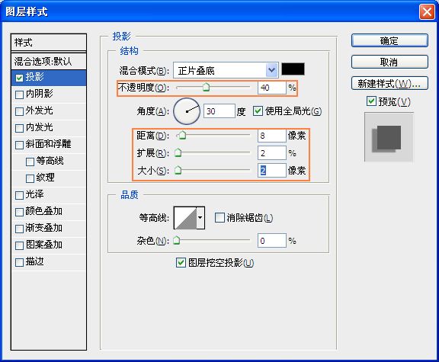Screen dimensions: 439x362
Task: Select the 内阴影 row label
Action: point(39,93)
